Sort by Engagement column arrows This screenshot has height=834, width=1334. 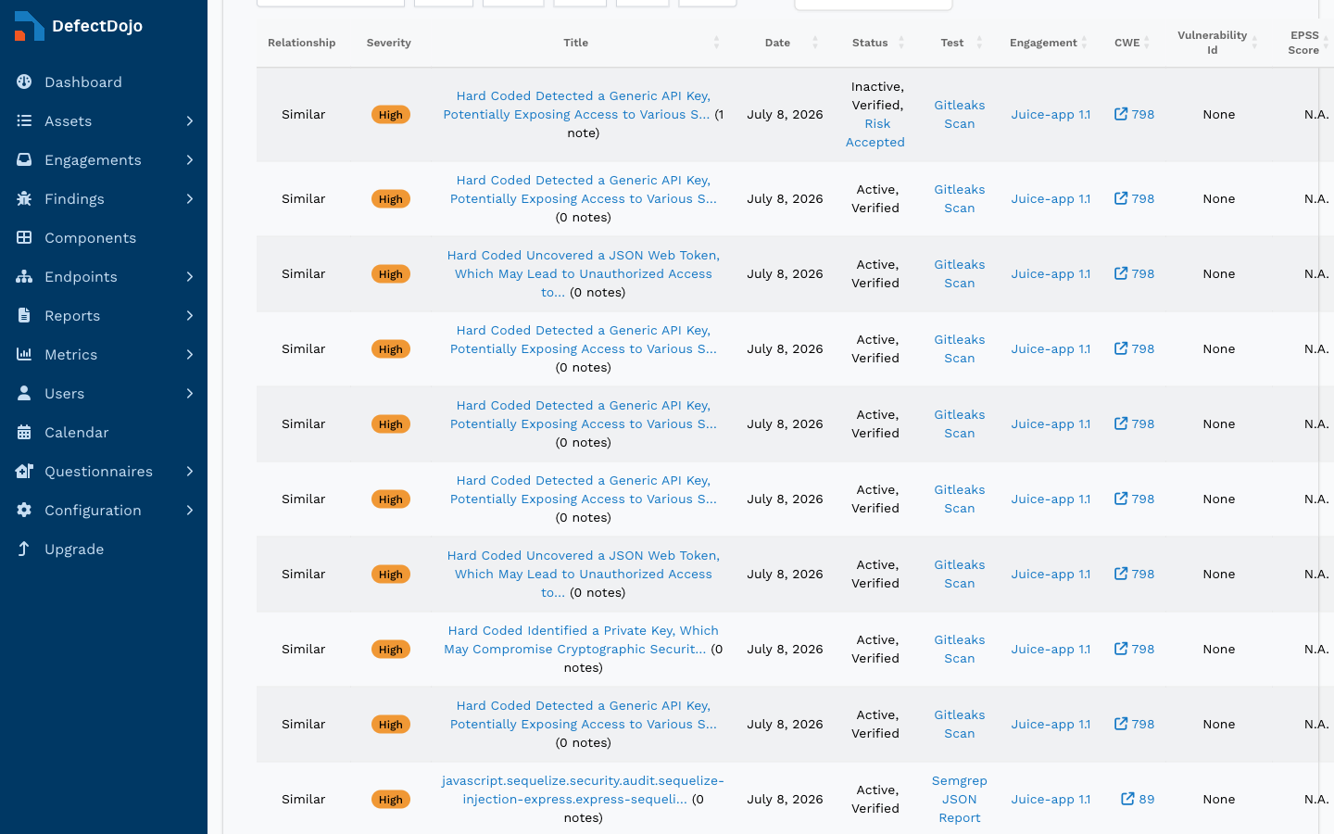[x=1084, y=43]
